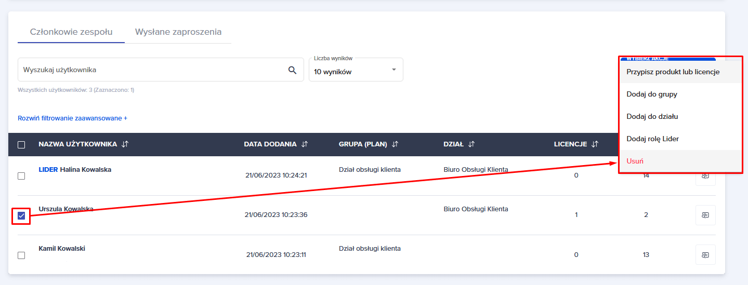The height and width of the screenshot is (285, 748).
Task: Click the search magnifier icon
Action: 292,70
